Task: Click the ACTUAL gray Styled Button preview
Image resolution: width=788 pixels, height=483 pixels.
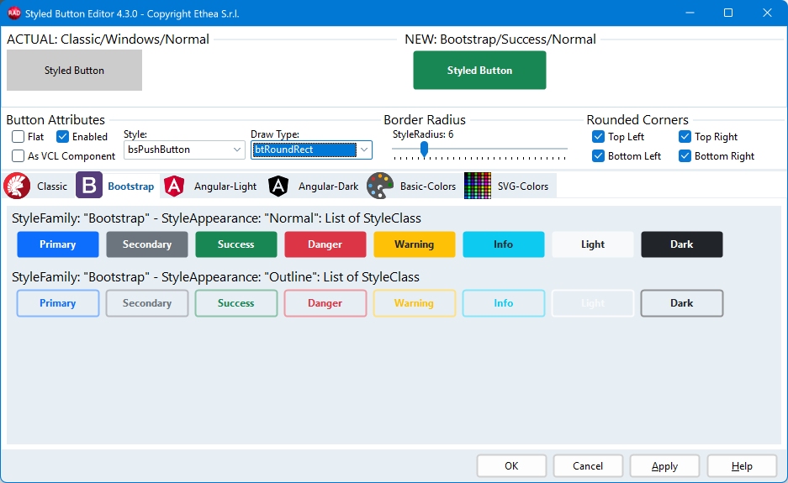Action: click(74, 71)
